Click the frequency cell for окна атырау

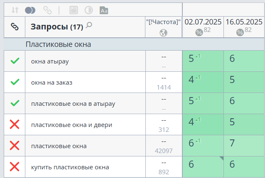(164, 61)
